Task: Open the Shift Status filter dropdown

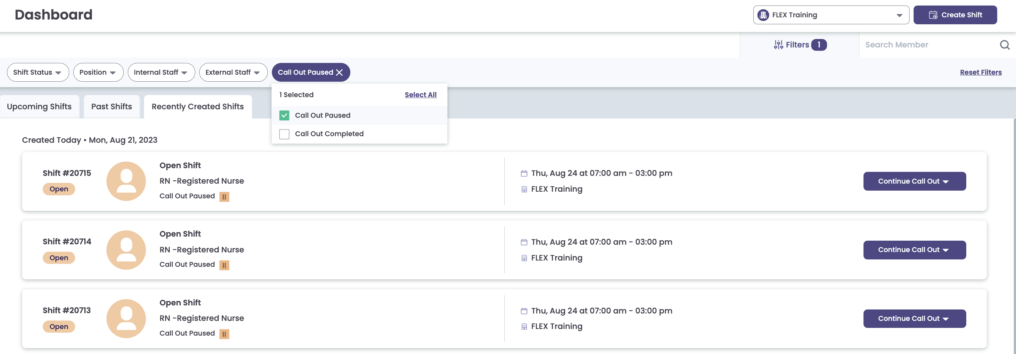Action: click(x=38, y=72)
